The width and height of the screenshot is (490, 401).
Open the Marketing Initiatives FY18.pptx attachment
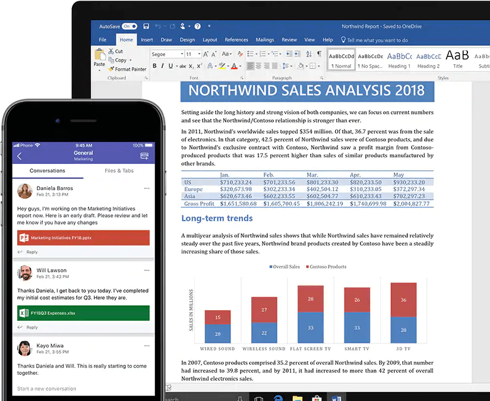pos(83,238)
